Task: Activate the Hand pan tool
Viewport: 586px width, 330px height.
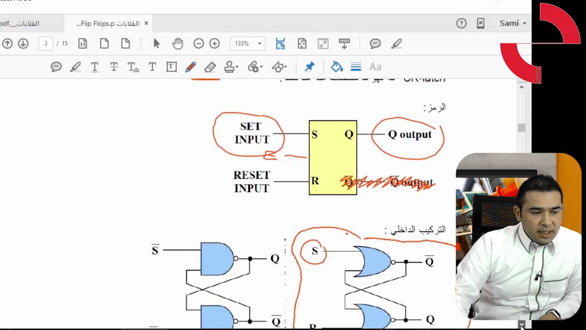Action: point(178,44)
